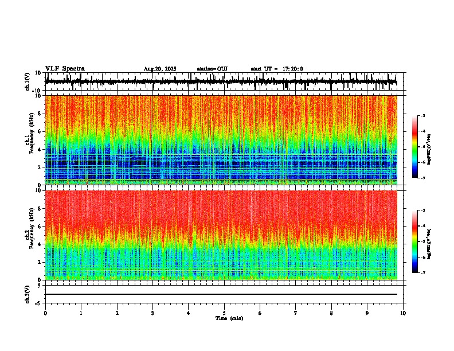Click the ch.1 color scale bar
Screen dimensions: 454x351
414,147
